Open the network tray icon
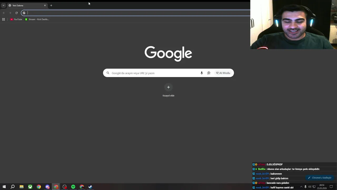337x190 pixels. click(314, 187)
